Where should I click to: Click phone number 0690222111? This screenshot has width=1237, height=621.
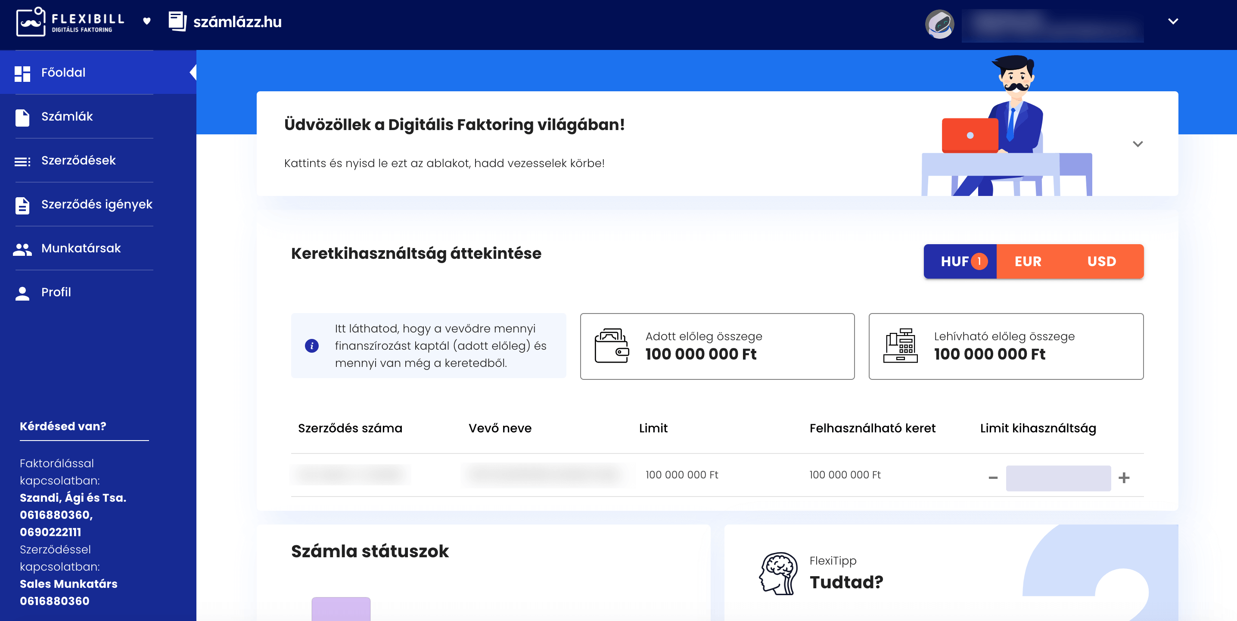coord(50,533)
